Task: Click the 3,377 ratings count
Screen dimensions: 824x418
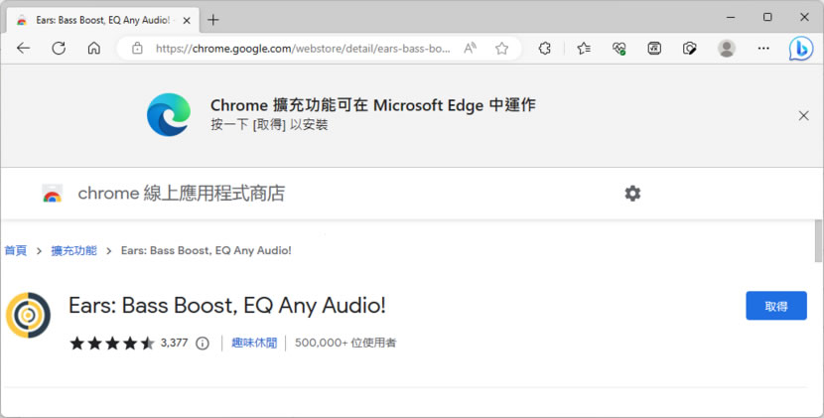Action: (x=174, y=343)
